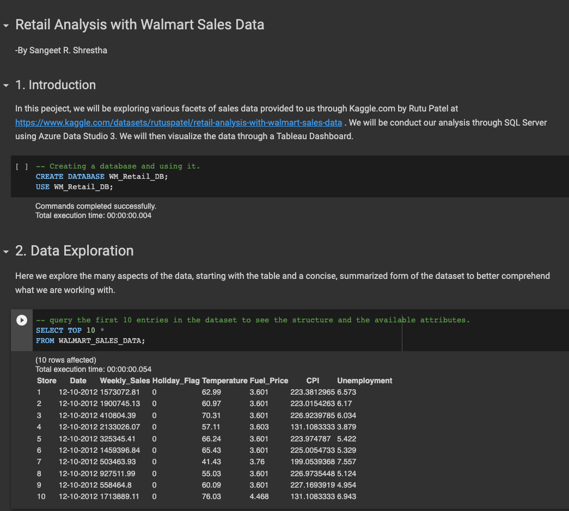Image resolution: width=569 pixels, height=511 pixels.
Task: Click the CREATE DATABASE code line
Action: point(102,177)
